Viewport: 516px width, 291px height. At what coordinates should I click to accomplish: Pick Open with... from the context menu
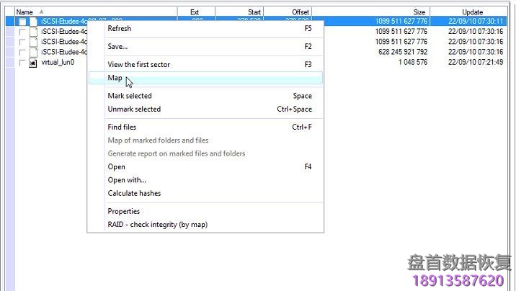click(127, 180)
